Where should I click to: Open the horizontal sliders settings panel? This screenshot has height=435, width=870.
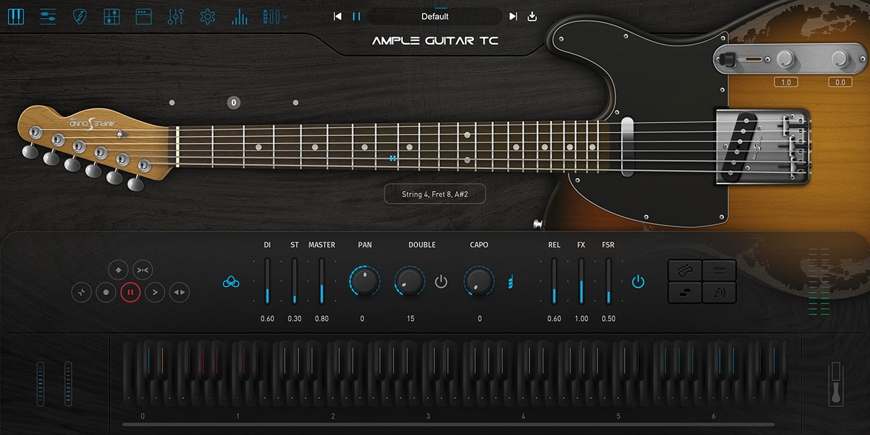pos(48,16)
